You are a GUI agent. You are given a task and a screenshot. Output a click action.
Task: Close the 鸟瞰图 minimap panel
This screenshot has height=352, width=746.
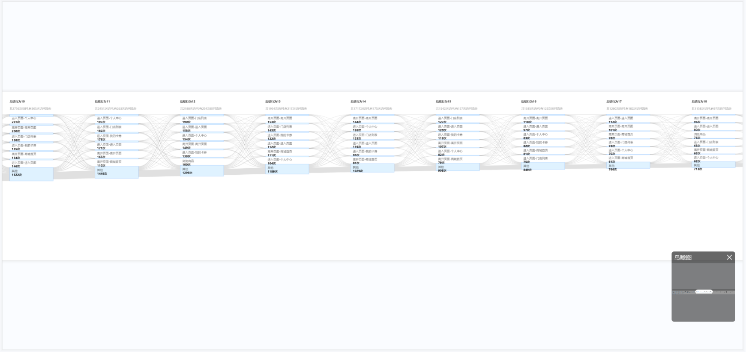(x=729, y=257)
